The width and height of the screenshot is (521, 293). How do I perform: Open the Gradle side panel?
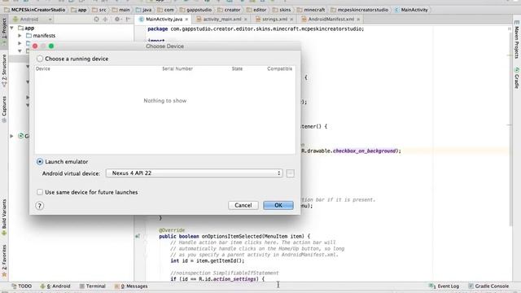click(x=517, y=78)
